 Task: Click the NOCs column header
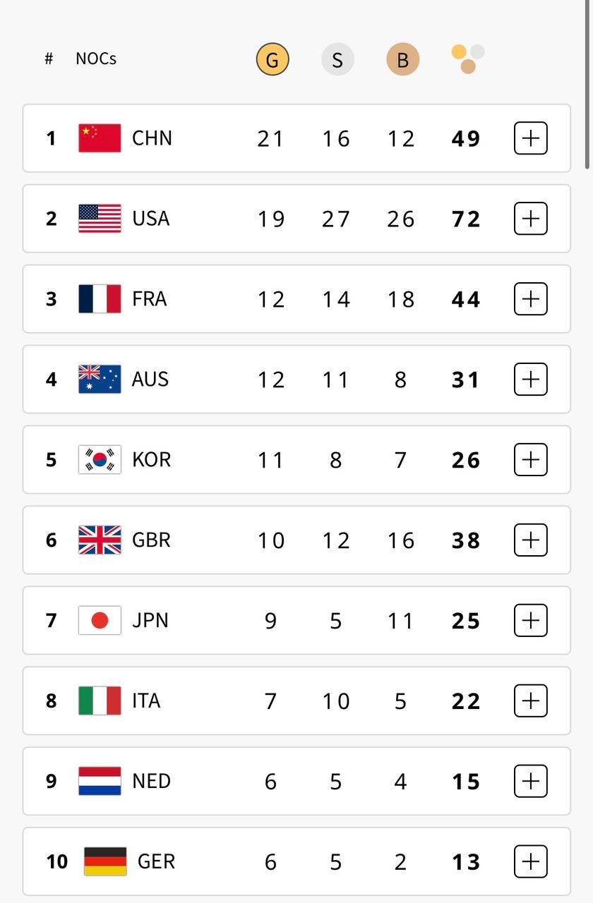(96, 59)
